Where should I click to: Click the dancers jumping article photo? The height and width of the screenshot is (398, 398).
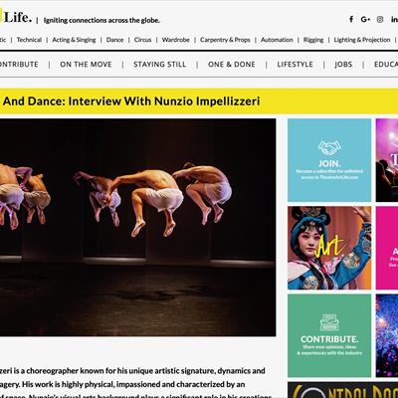click(137, 227)
